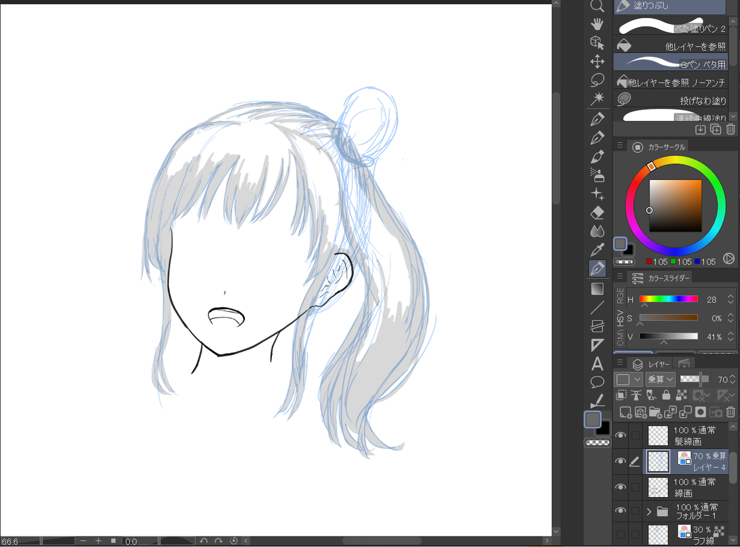Toggle Set as Reference Layer lighthouse icon
Screen dimensions: 740x547
[636, 395]
